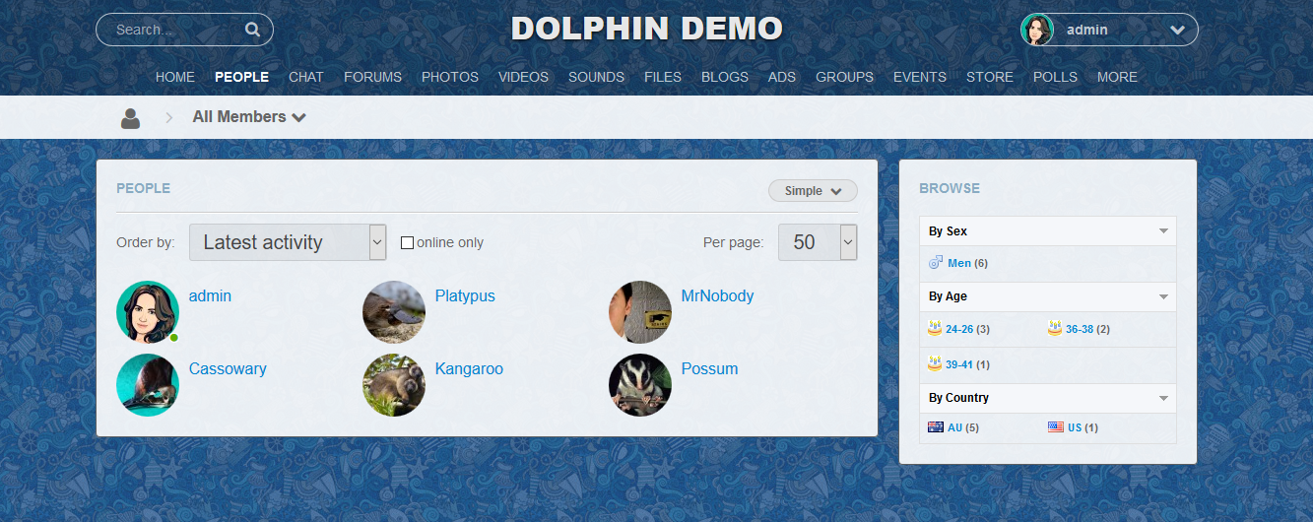Viewport: 1313px width, 522px height.
Task: Collapse the By Sex section
Action: click(x=1163, y=231)
